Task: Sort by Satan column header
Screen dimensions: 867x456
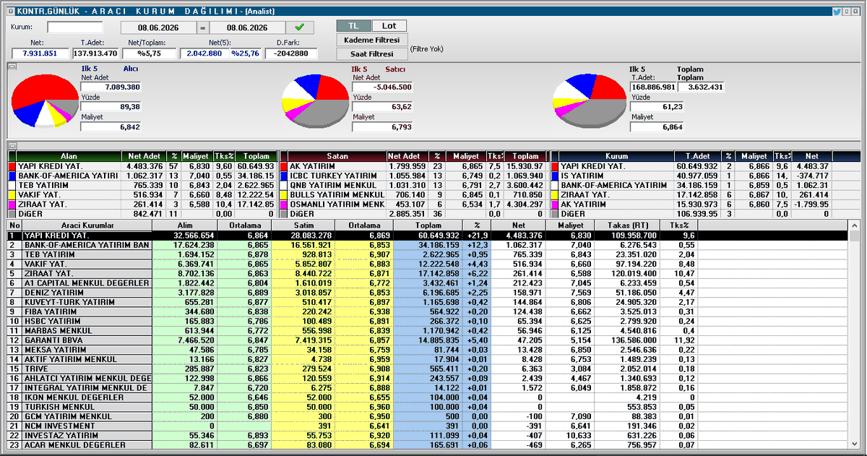Action: [x=337, y=156]
